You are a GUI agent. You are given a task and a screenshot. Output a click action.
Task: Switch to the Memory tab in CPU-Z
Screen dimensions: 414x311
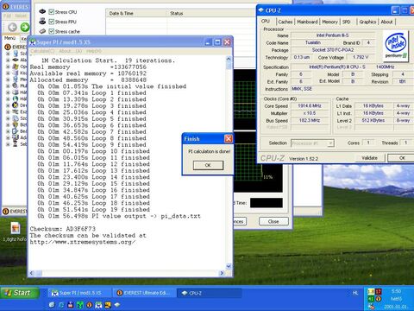329,22
